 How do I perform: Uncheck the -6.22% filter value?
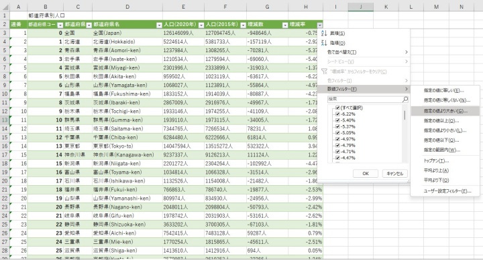pos(337,114)
